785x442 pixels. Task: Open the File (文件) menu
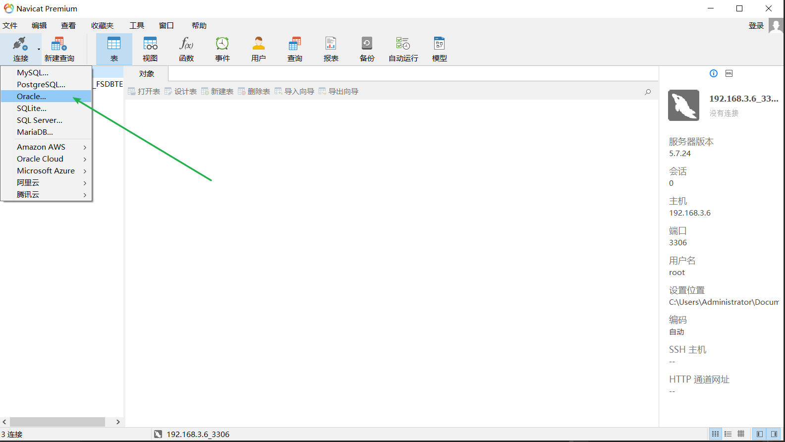10,26
